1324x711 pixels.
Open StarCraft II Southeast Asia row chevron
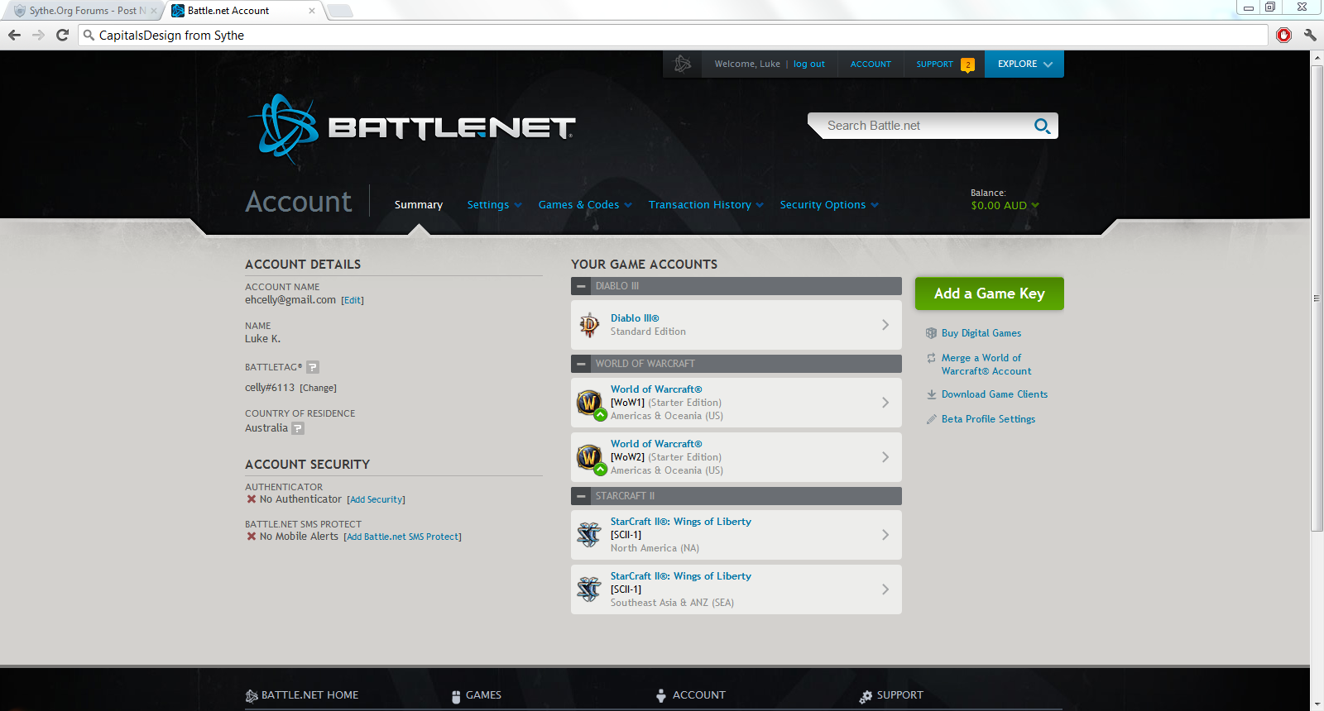885,589
